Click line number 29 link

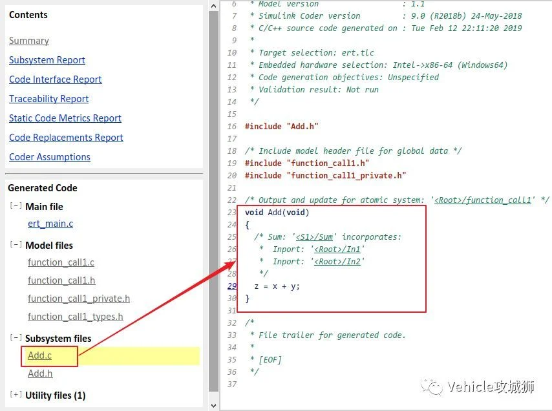[232, 286]
